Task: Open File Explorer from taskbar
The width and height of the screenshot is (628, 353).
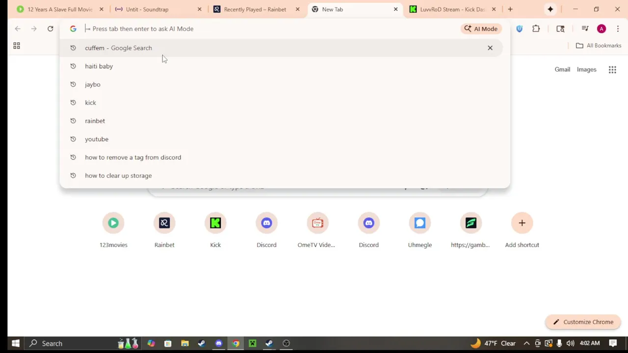Action: point(184,343)
